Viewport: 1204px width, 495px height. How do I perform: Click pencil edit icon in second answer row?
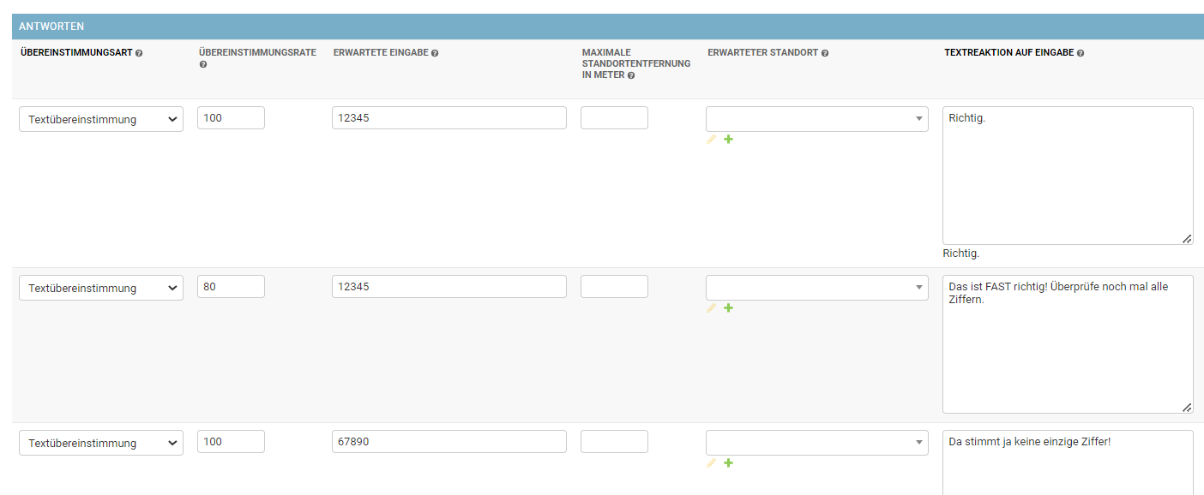pos(711,308)
